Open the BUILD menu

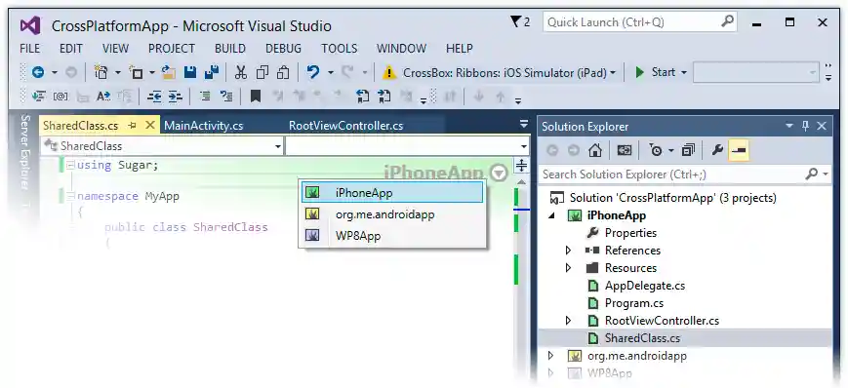click(230, 48)
